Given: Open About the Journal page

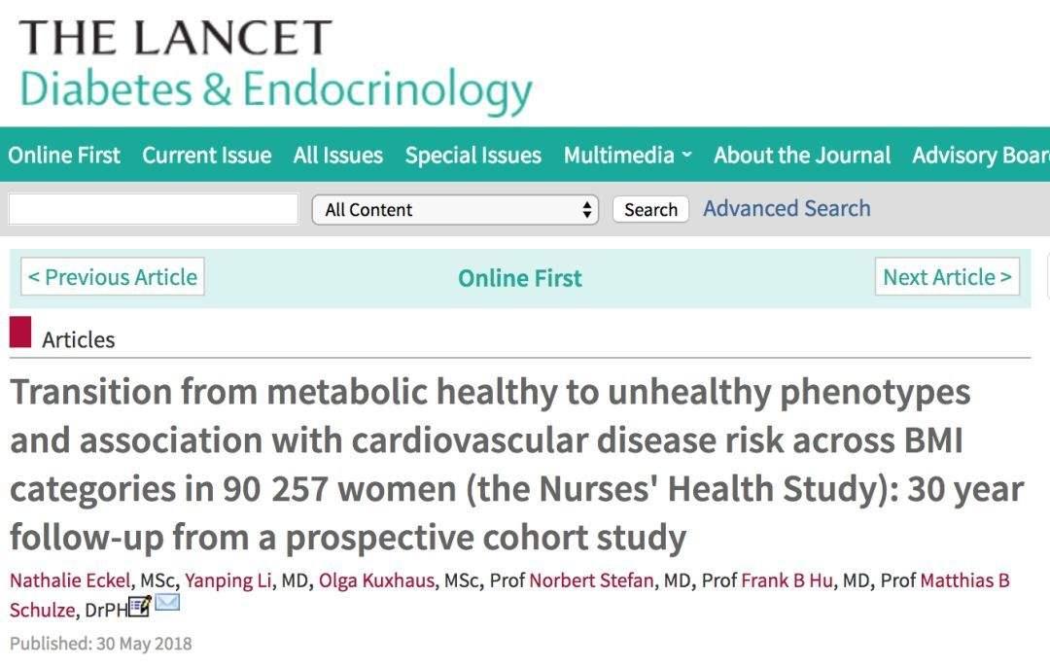Looking at the screenshot, I should coord(801,156).
